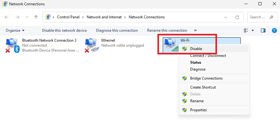Viewport: 280px width, 124px height.
Task: Expand the address bar history dropdown
Action: 226,17
